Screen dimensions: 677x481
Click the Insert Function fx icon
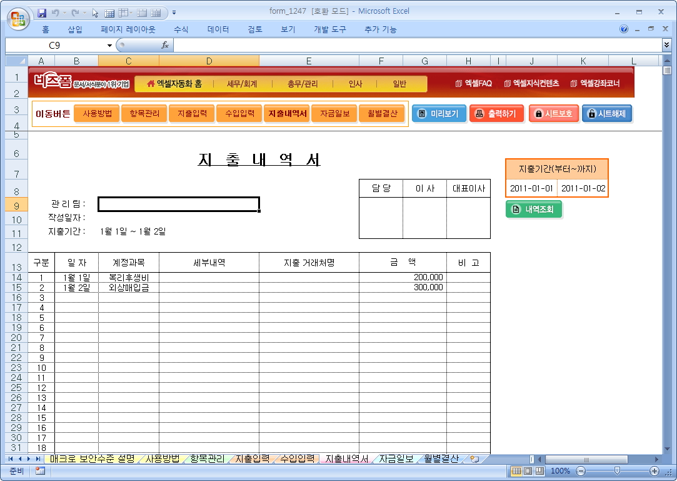[x=165, y=45]
